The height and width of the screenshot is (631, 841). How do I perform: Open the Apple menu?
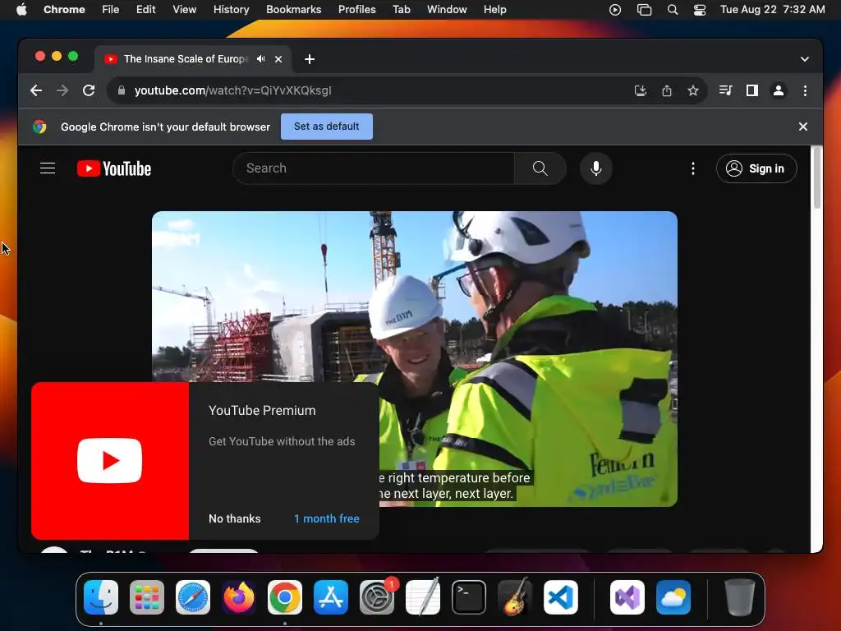tap(21, 10)
